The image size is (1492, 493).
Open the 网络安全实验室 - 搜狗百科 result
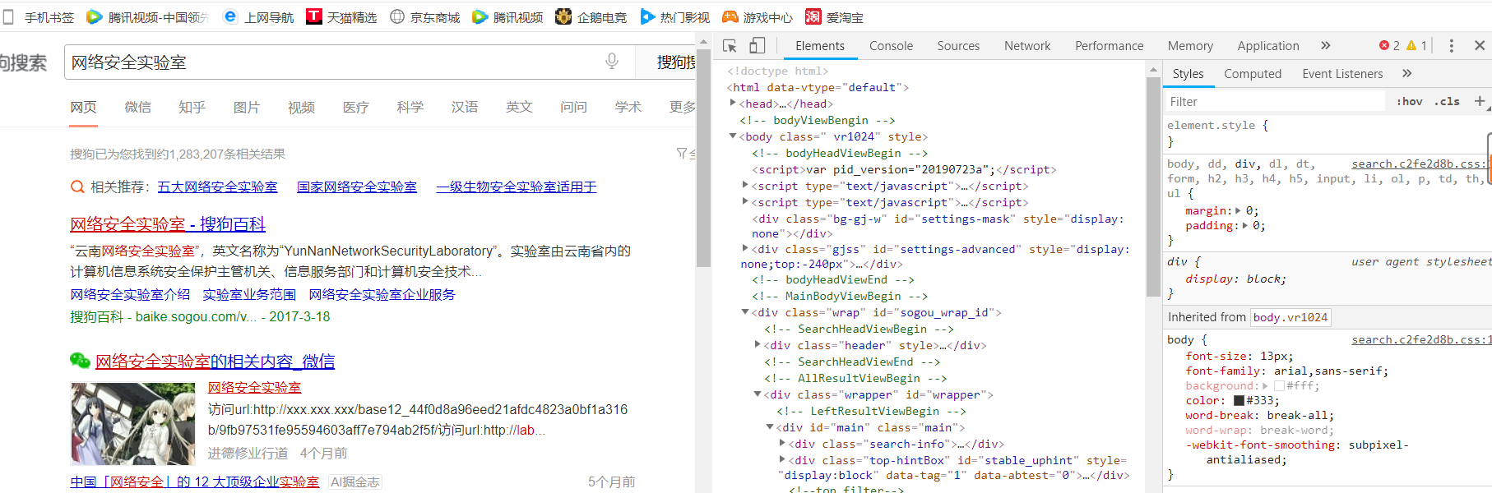[x=168, y=224]
